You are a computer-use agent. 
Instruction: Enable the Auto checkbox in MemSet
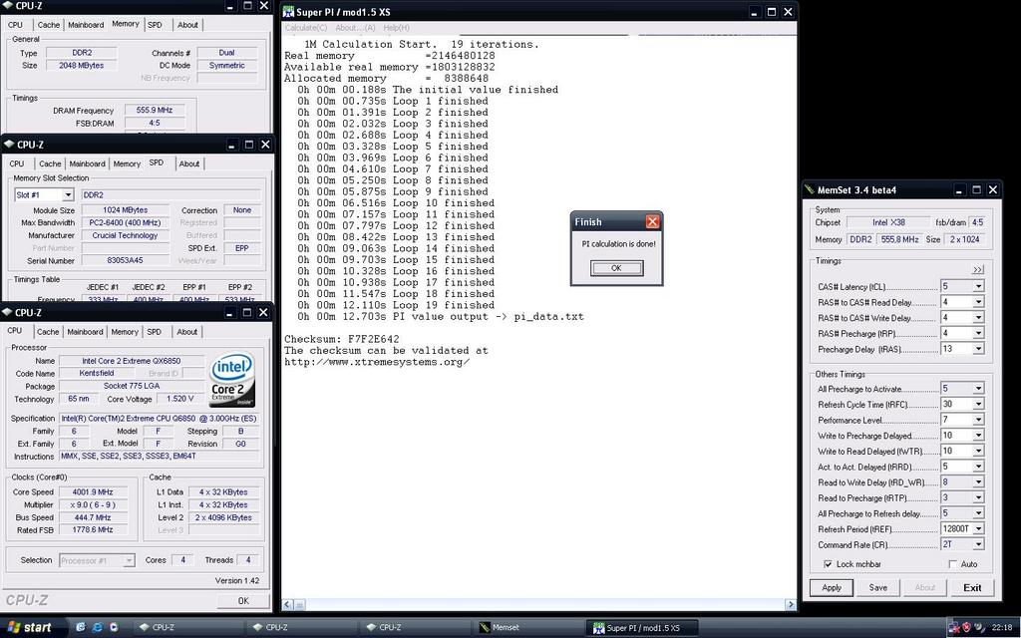952,564
